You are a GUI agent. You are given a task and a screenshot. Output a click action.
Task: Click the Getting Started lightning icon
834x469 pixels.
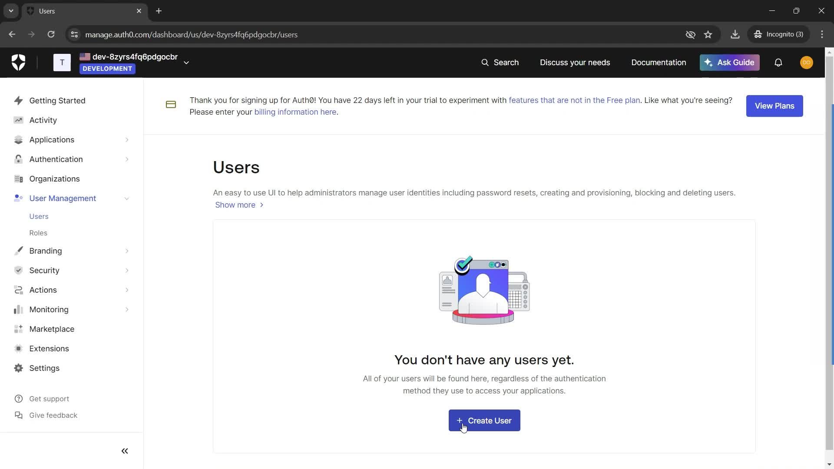[x=18, y=101]
